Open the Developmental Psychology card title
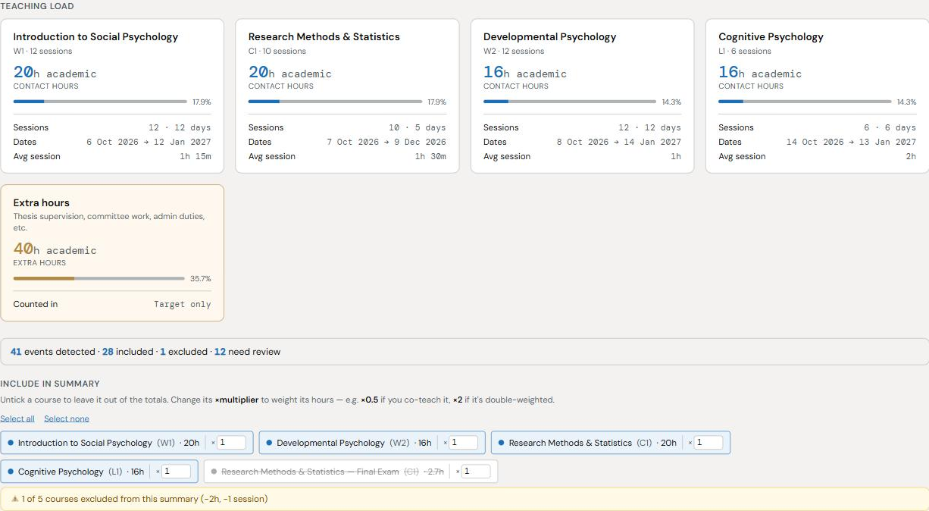This screenshot has height=511, width=929. (550, 36)
